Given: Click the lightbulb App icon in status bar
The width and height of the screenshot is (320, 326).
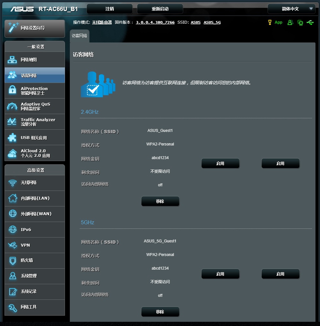Looking at the screenshot, I should click(x=270, y=22).
